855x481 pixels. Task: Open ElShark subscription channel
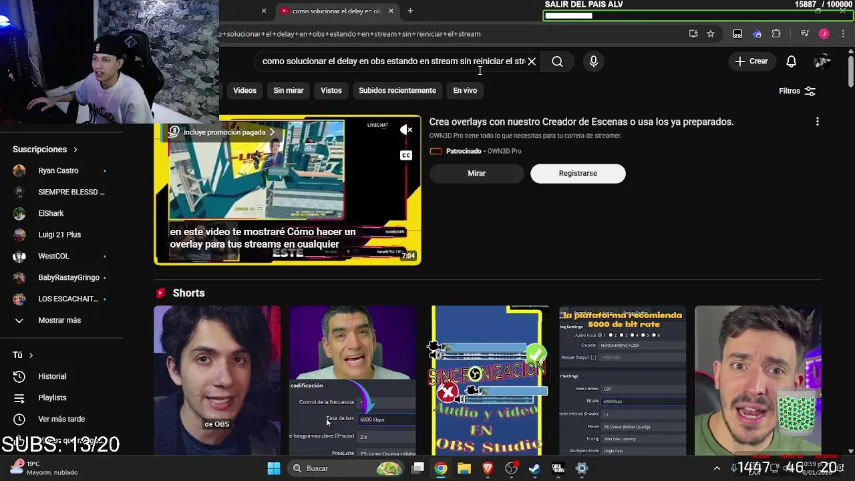(x=51, y=214)
